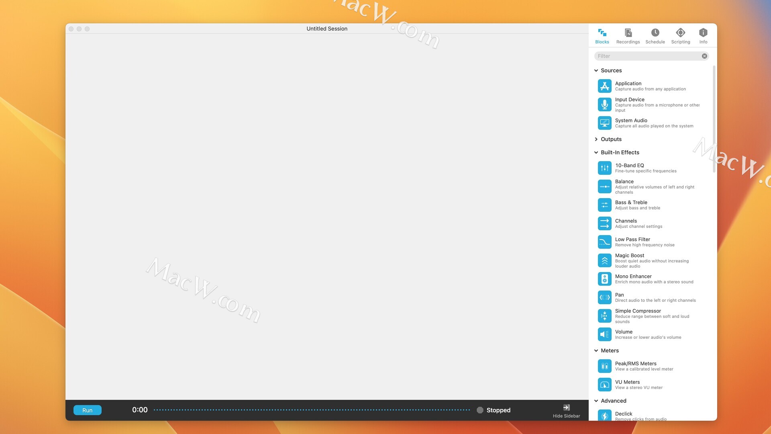Screen dimensions: 771x434
Task: Click the Declick block icon
Action: point(604,415)
